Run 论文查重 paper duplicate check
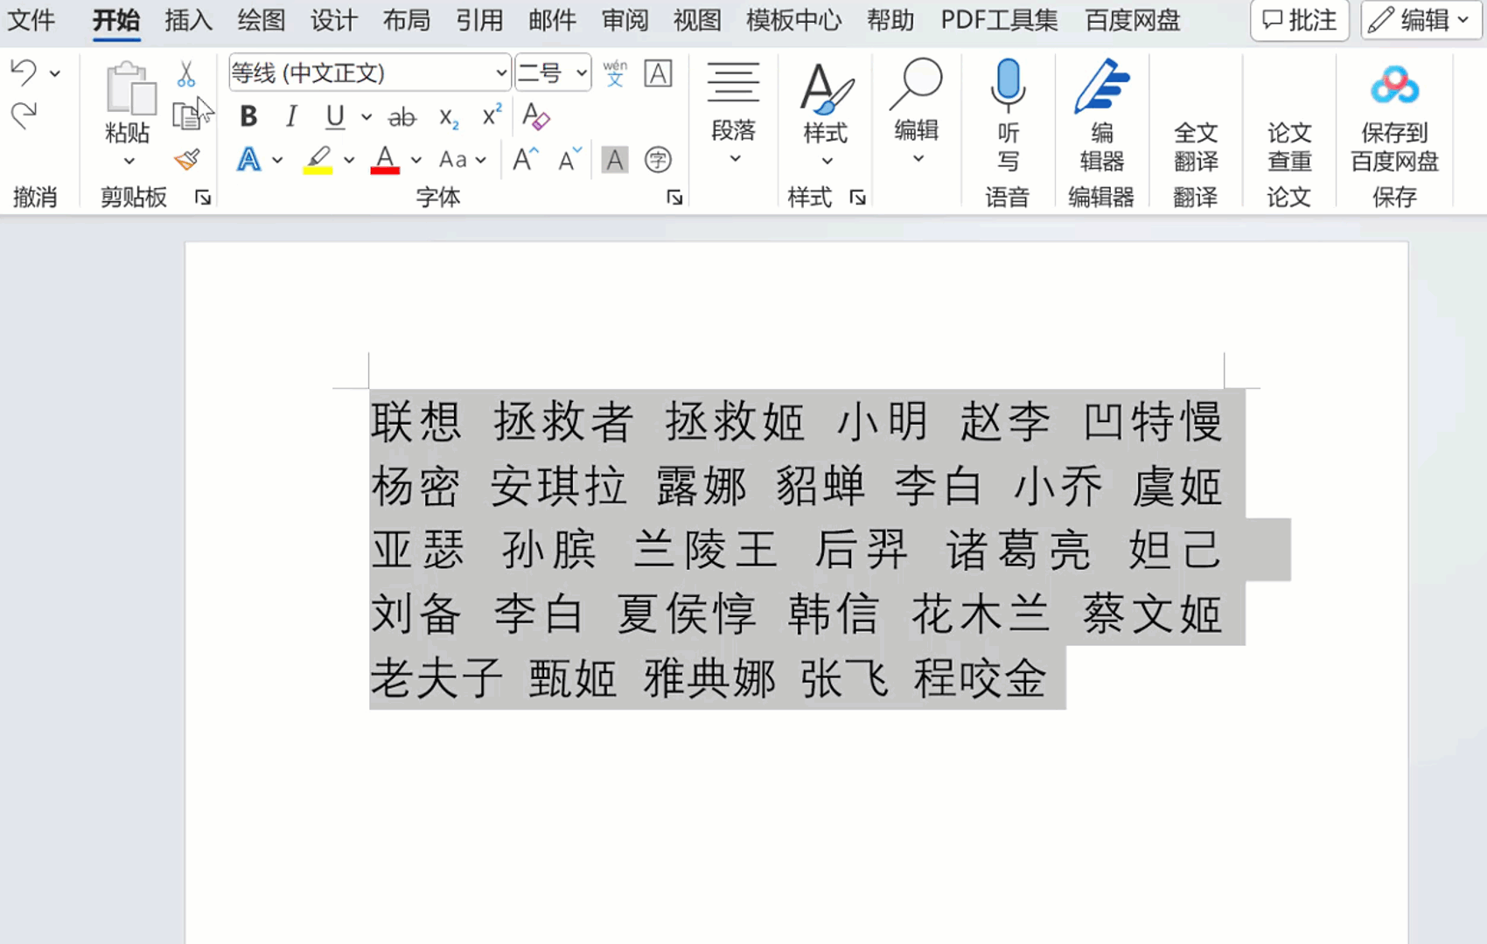The height and width of the screenshot is (944, 1487). (1288, 131)
